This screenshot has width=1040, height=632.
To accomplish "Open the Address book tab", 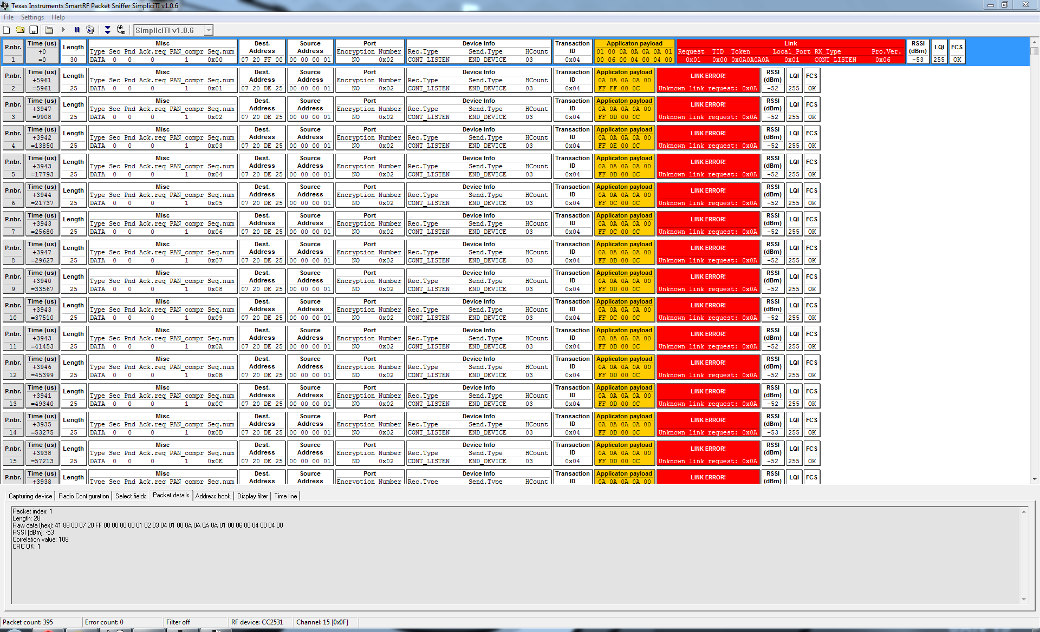I will pos(213,496).
